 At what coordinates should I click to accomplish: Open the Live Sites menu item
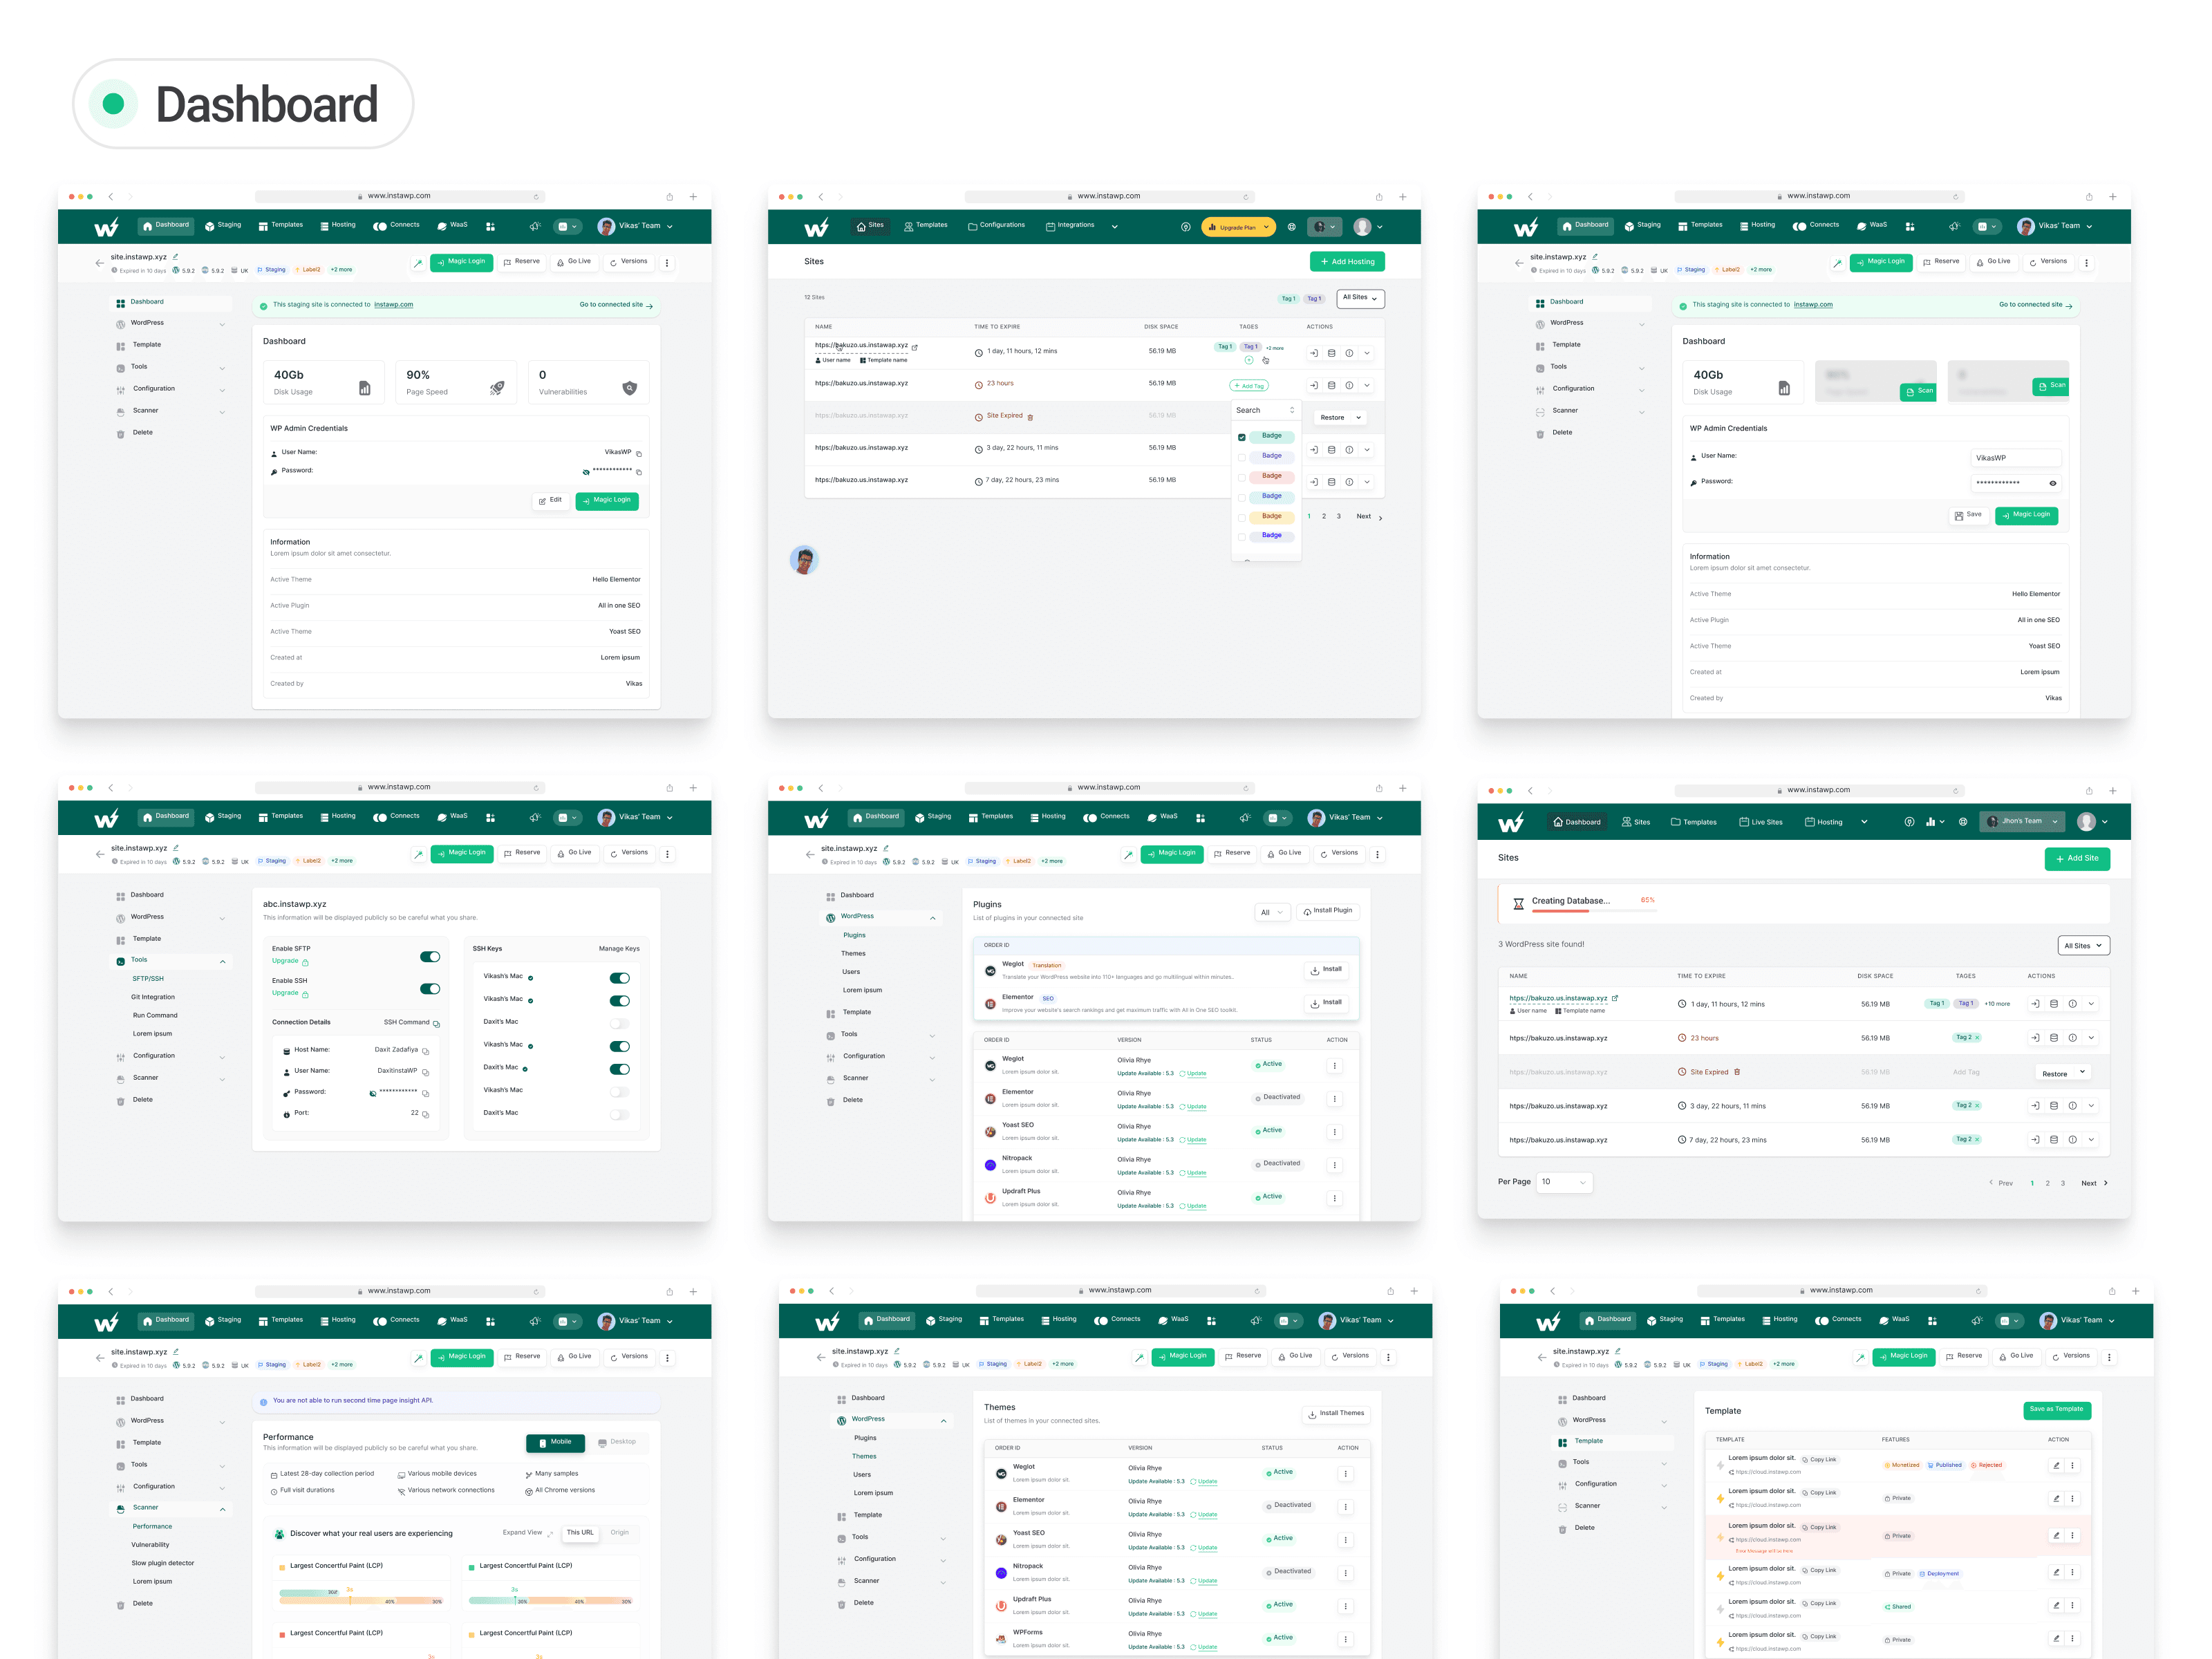pyautogui.click(x=1760, y=822)
